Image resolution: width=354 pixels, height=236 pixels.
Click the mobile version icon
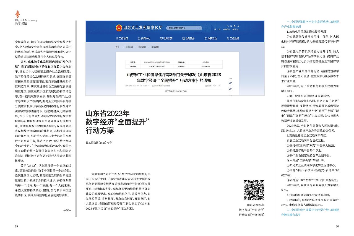point(231,26)
